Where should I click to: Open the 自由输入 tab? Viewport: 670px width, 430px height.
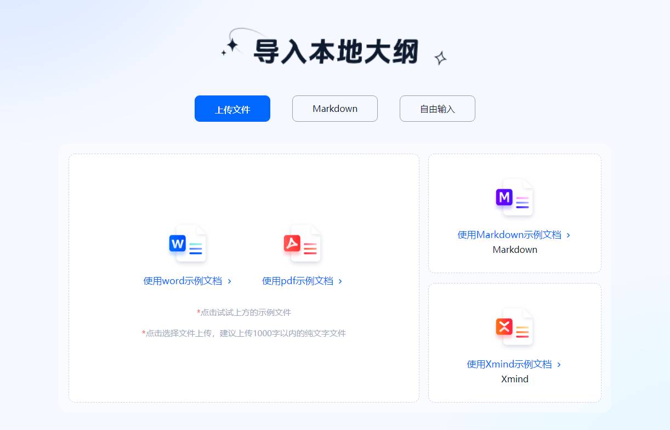point(438,109)
